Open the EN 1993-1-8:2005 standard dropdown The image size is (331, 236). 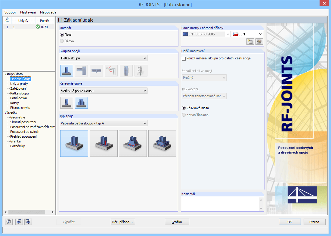point(206,34)
